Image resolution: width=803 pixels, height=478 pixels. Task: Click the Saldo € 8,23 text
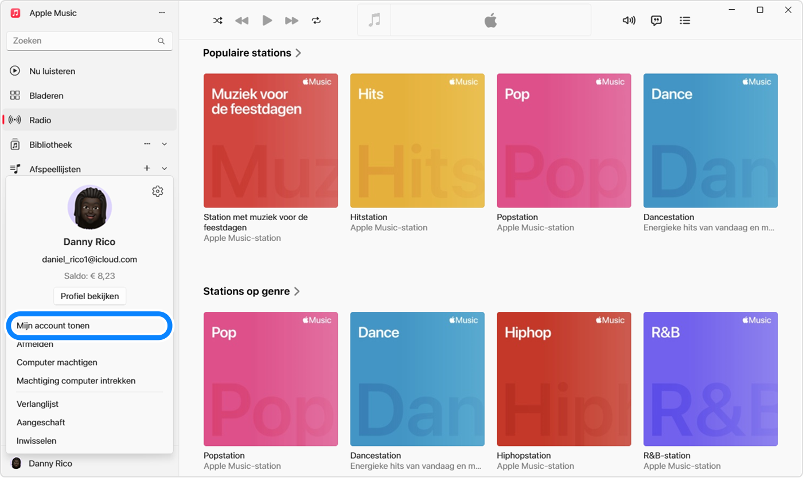tap(89, 276)
